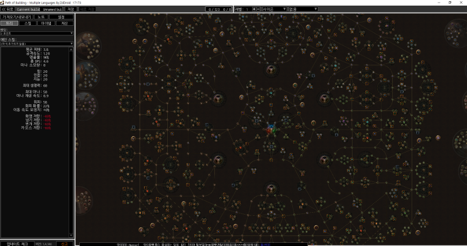
Task: Expand the 메인 스킬 main skill dropdown
Action: [36, 44]
